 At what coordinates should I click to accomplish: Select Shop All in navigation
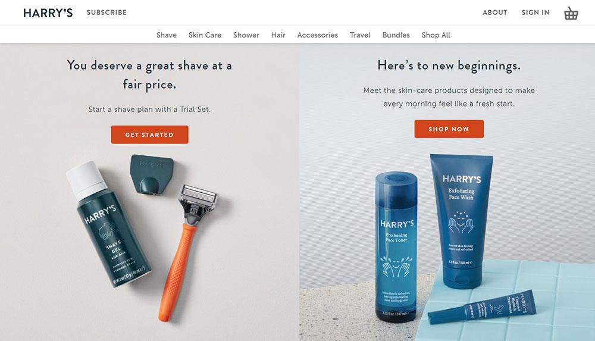coord(436,35)
